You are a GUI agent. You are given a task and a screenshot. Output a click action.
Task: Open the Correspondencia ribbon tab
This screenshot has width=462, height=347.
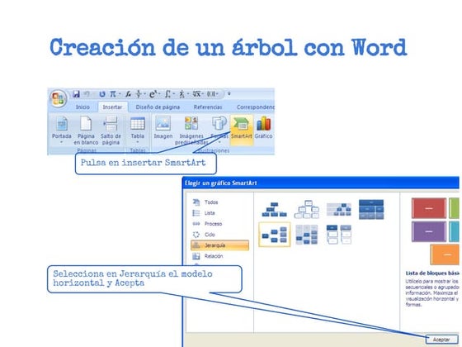[255, 107]
